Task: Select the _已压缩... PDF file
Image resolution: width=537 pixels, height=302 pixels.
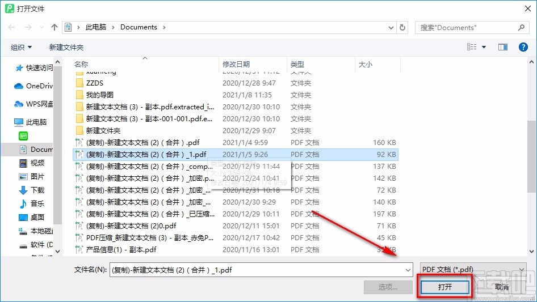Action: click(236, 214)
